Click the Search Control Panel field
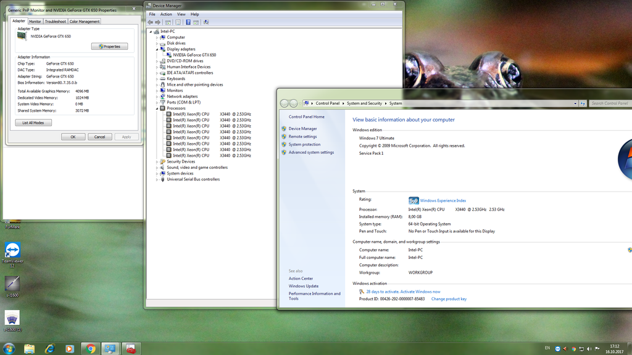The image size is (632, 355). click(610, 104)
